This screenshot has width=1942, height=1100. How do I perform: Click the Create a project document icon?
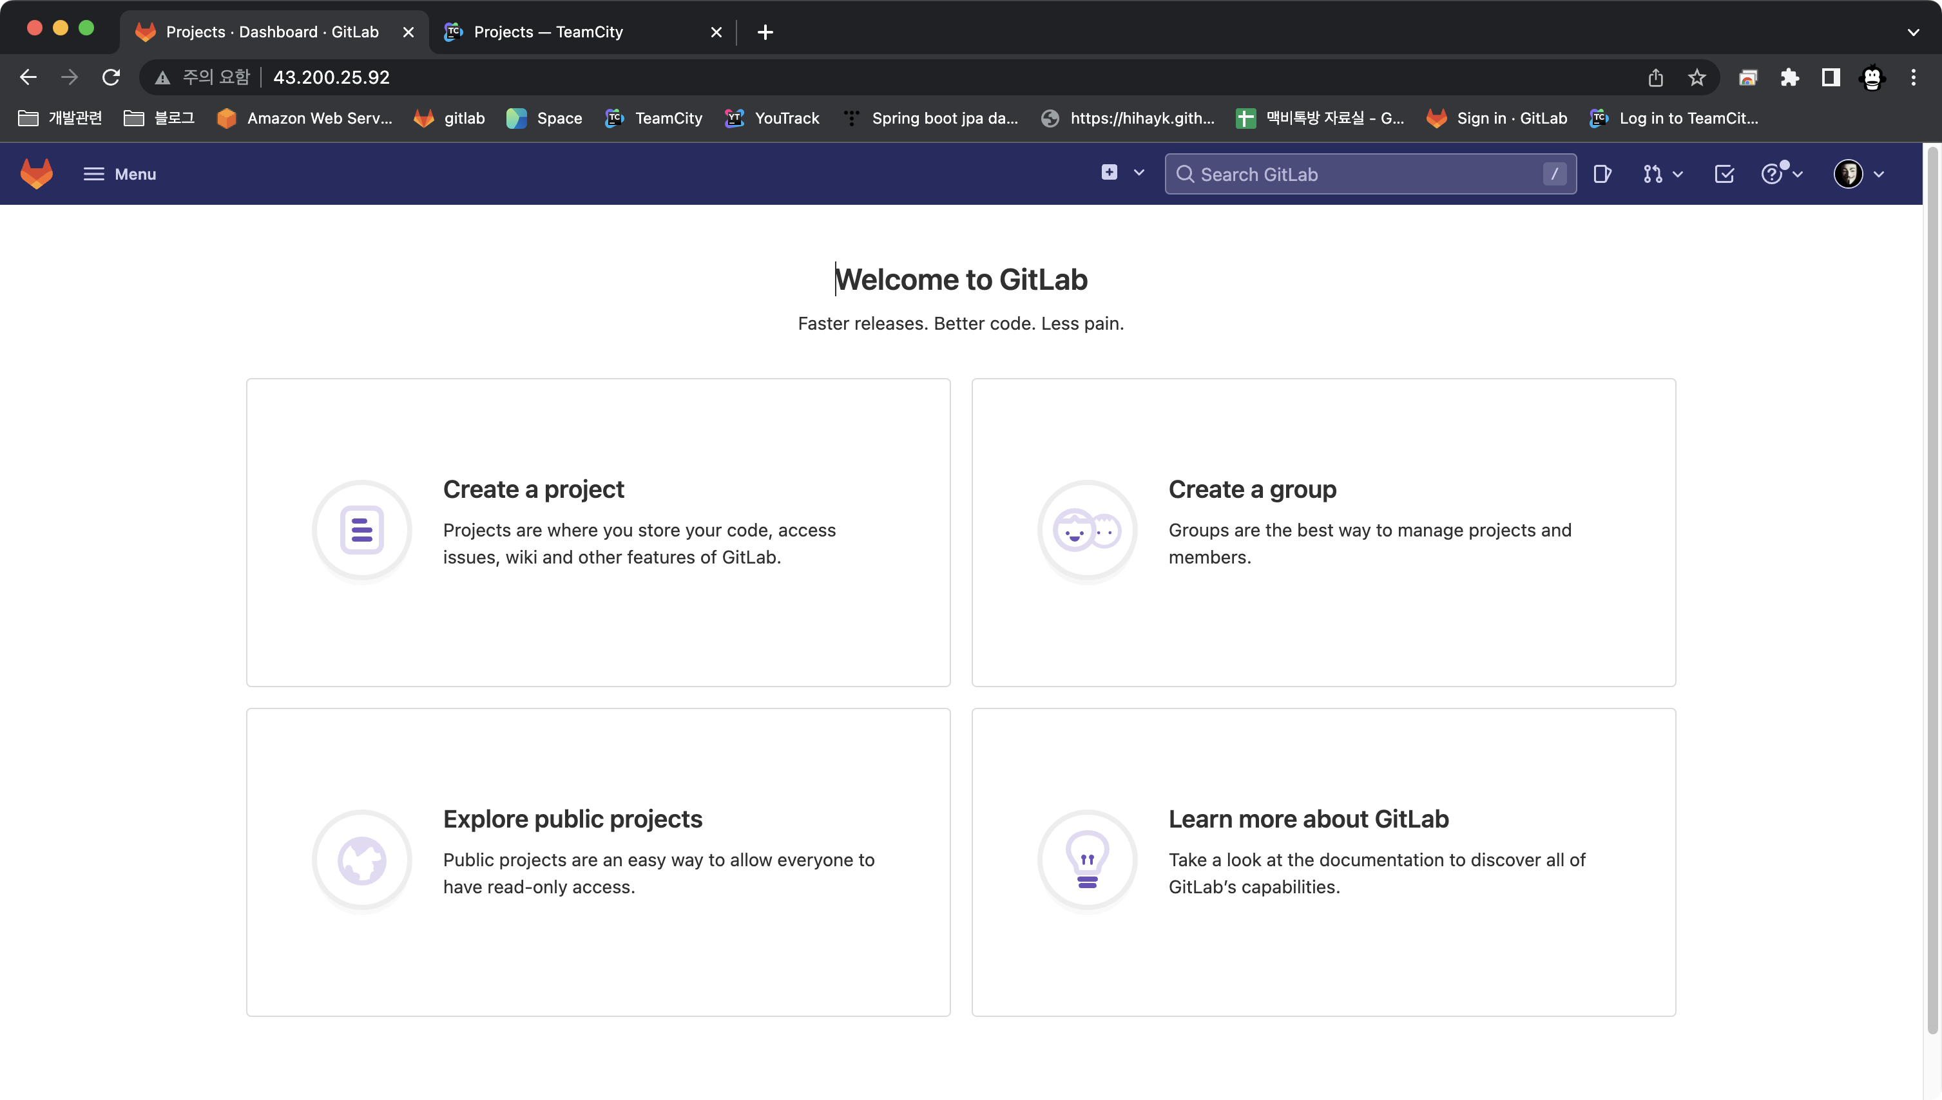[x=362, y=531]
